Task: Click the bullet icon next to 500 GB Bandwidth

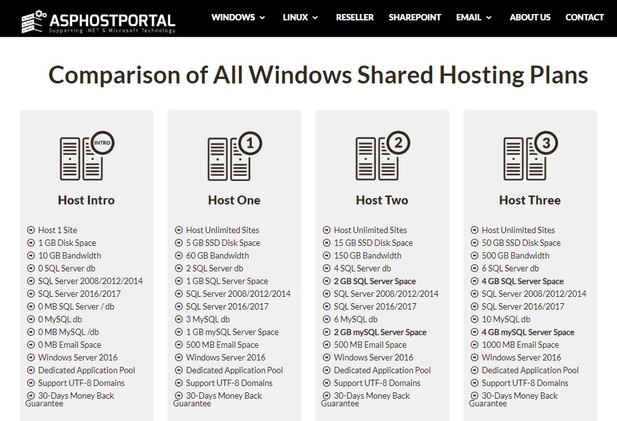Action: point(475,255)
